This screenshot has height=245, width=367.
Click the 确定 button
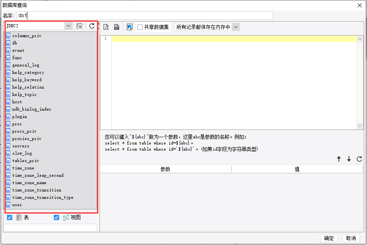pos(329,238)
